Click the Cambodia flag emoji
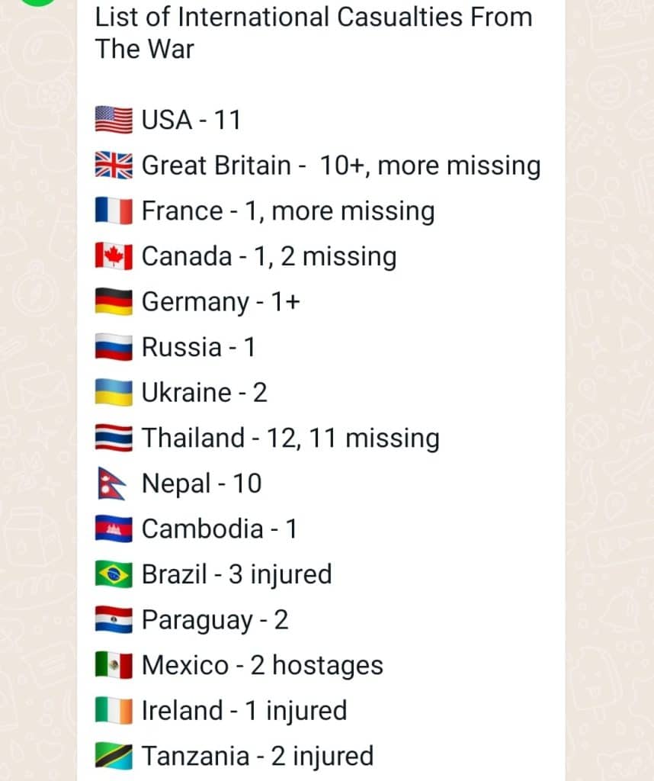The width and height of the screenshot is (654, 781). (114, 529)
